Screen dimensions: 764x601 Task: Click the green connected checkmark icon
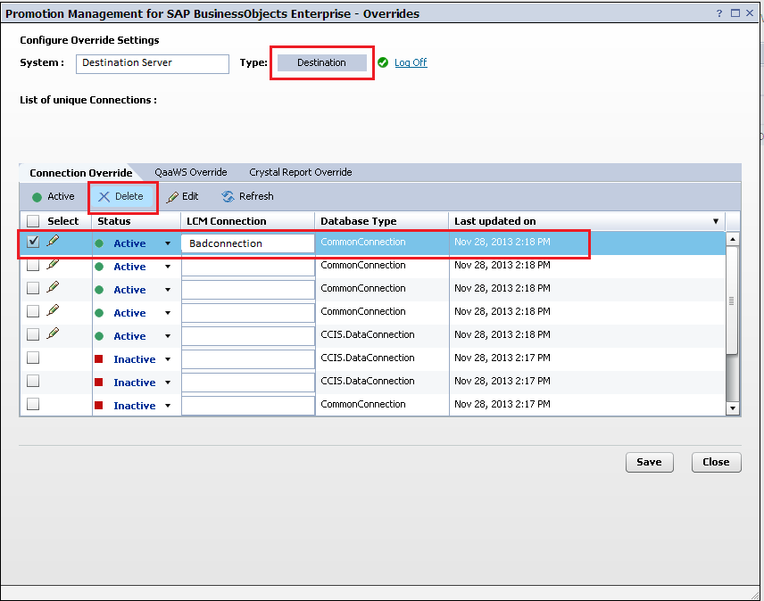(383, 62)
